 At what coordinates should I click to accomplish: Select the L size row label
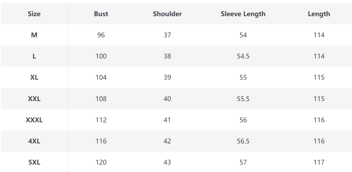(x=34, y=56)
